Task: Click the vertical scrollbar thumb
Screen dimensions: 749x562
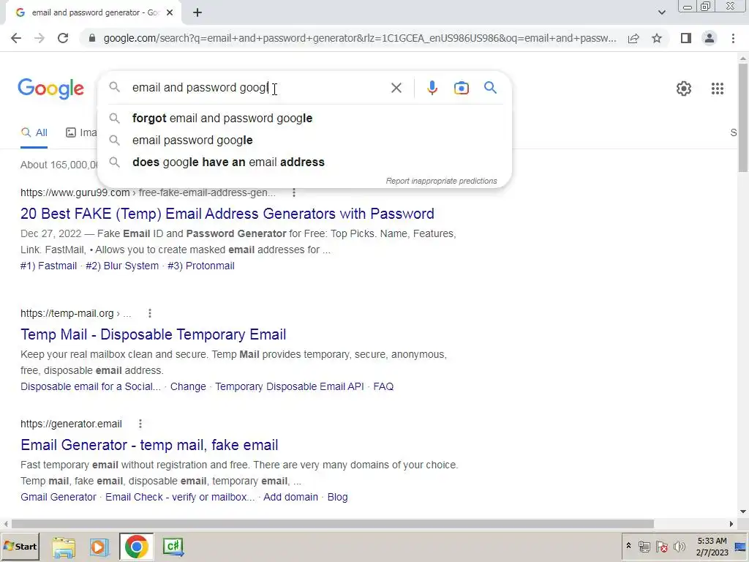Action: click(x=743, y=117)
